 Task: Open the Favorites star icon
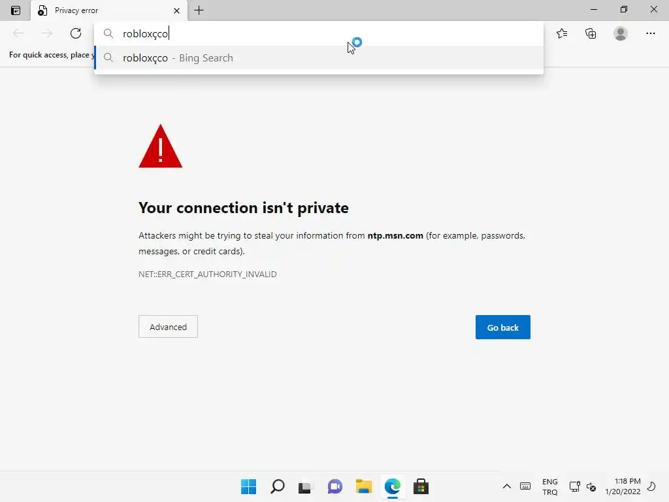click(562, 33)
